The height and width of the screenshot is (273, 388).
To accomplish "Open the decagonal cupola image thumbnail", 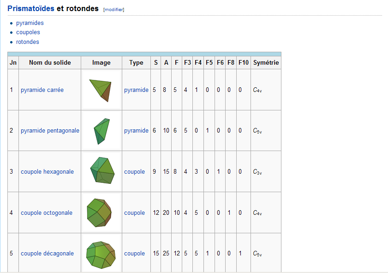I will [101, 254].
